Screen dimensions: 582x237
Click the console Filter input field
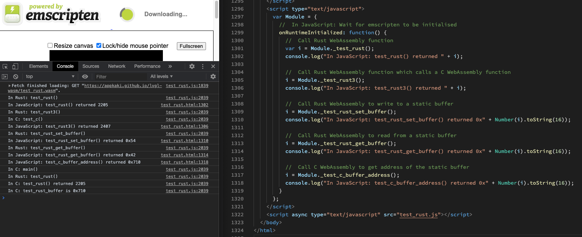(119, 76)
